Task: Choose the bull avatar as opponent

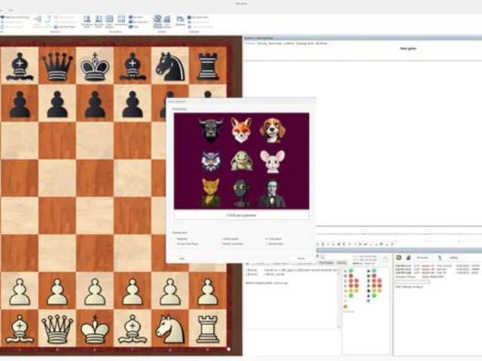Action: (211, 130)
